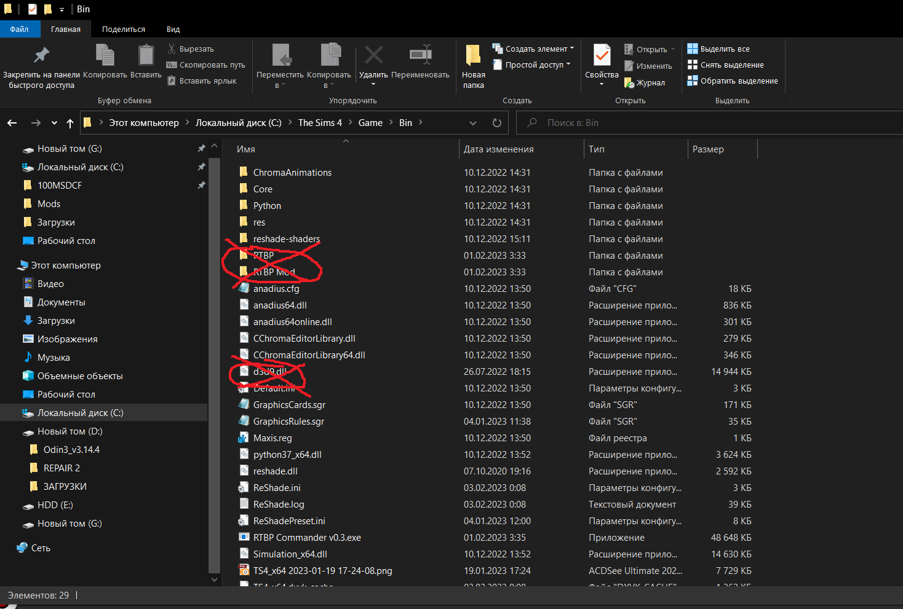Screen dimensions: 903x609
Task: Open Документы in the navigation pane
Action: pyautogui.click(x=61, y=302)
